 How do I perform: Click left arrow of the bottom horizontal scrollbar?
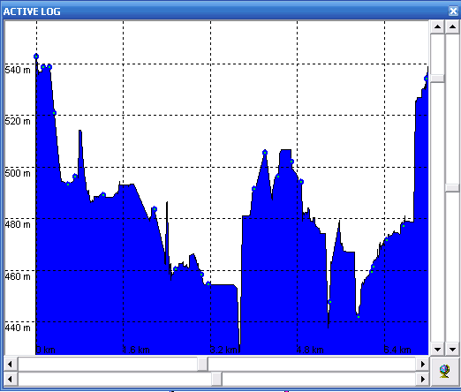point(11,379)
